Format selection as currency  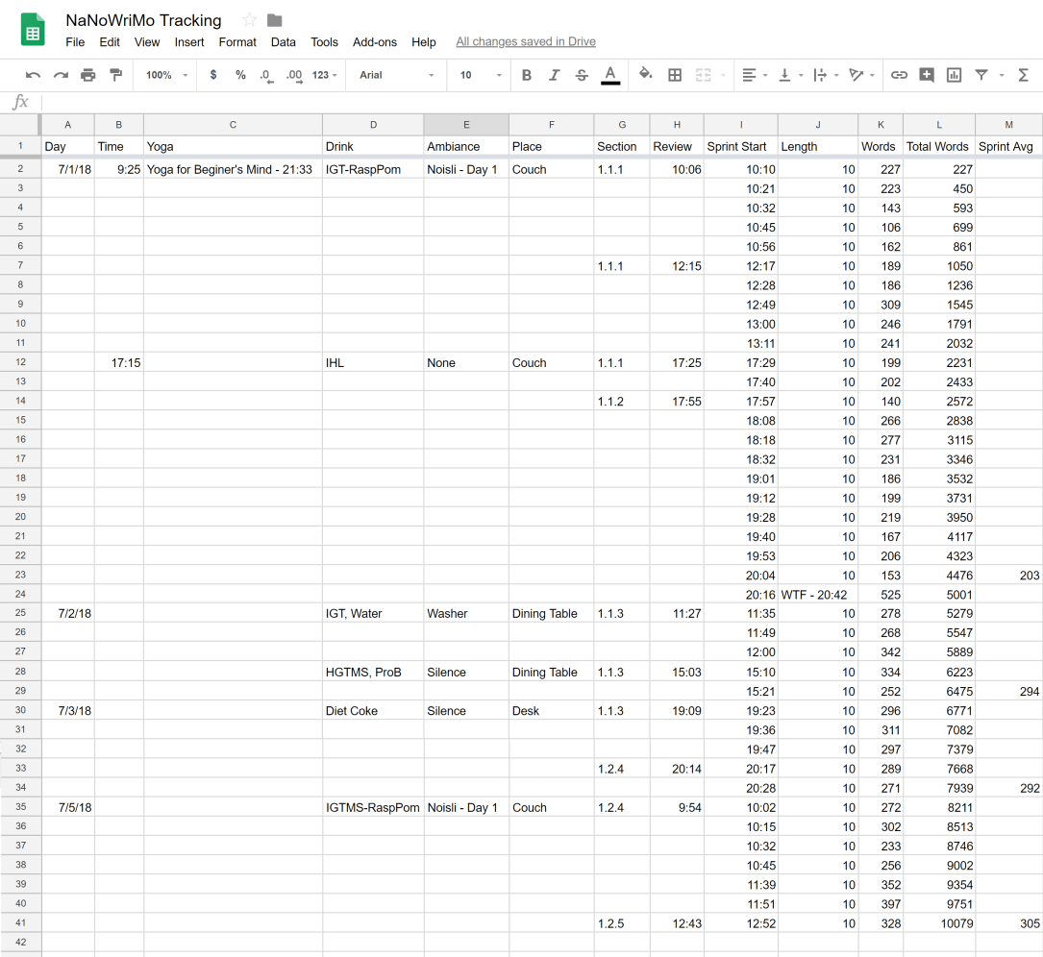[213, 75]
